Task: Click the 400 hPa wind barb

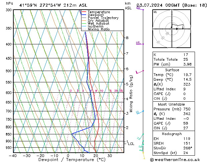Action: point(140,43)
